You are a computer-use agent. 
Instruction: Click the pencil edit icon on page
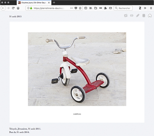(x=138, y=16)
